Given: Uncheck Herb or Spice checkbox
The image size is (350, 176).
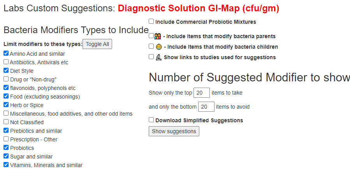Looking at the screenshot, I should click(x=6, y=105).
